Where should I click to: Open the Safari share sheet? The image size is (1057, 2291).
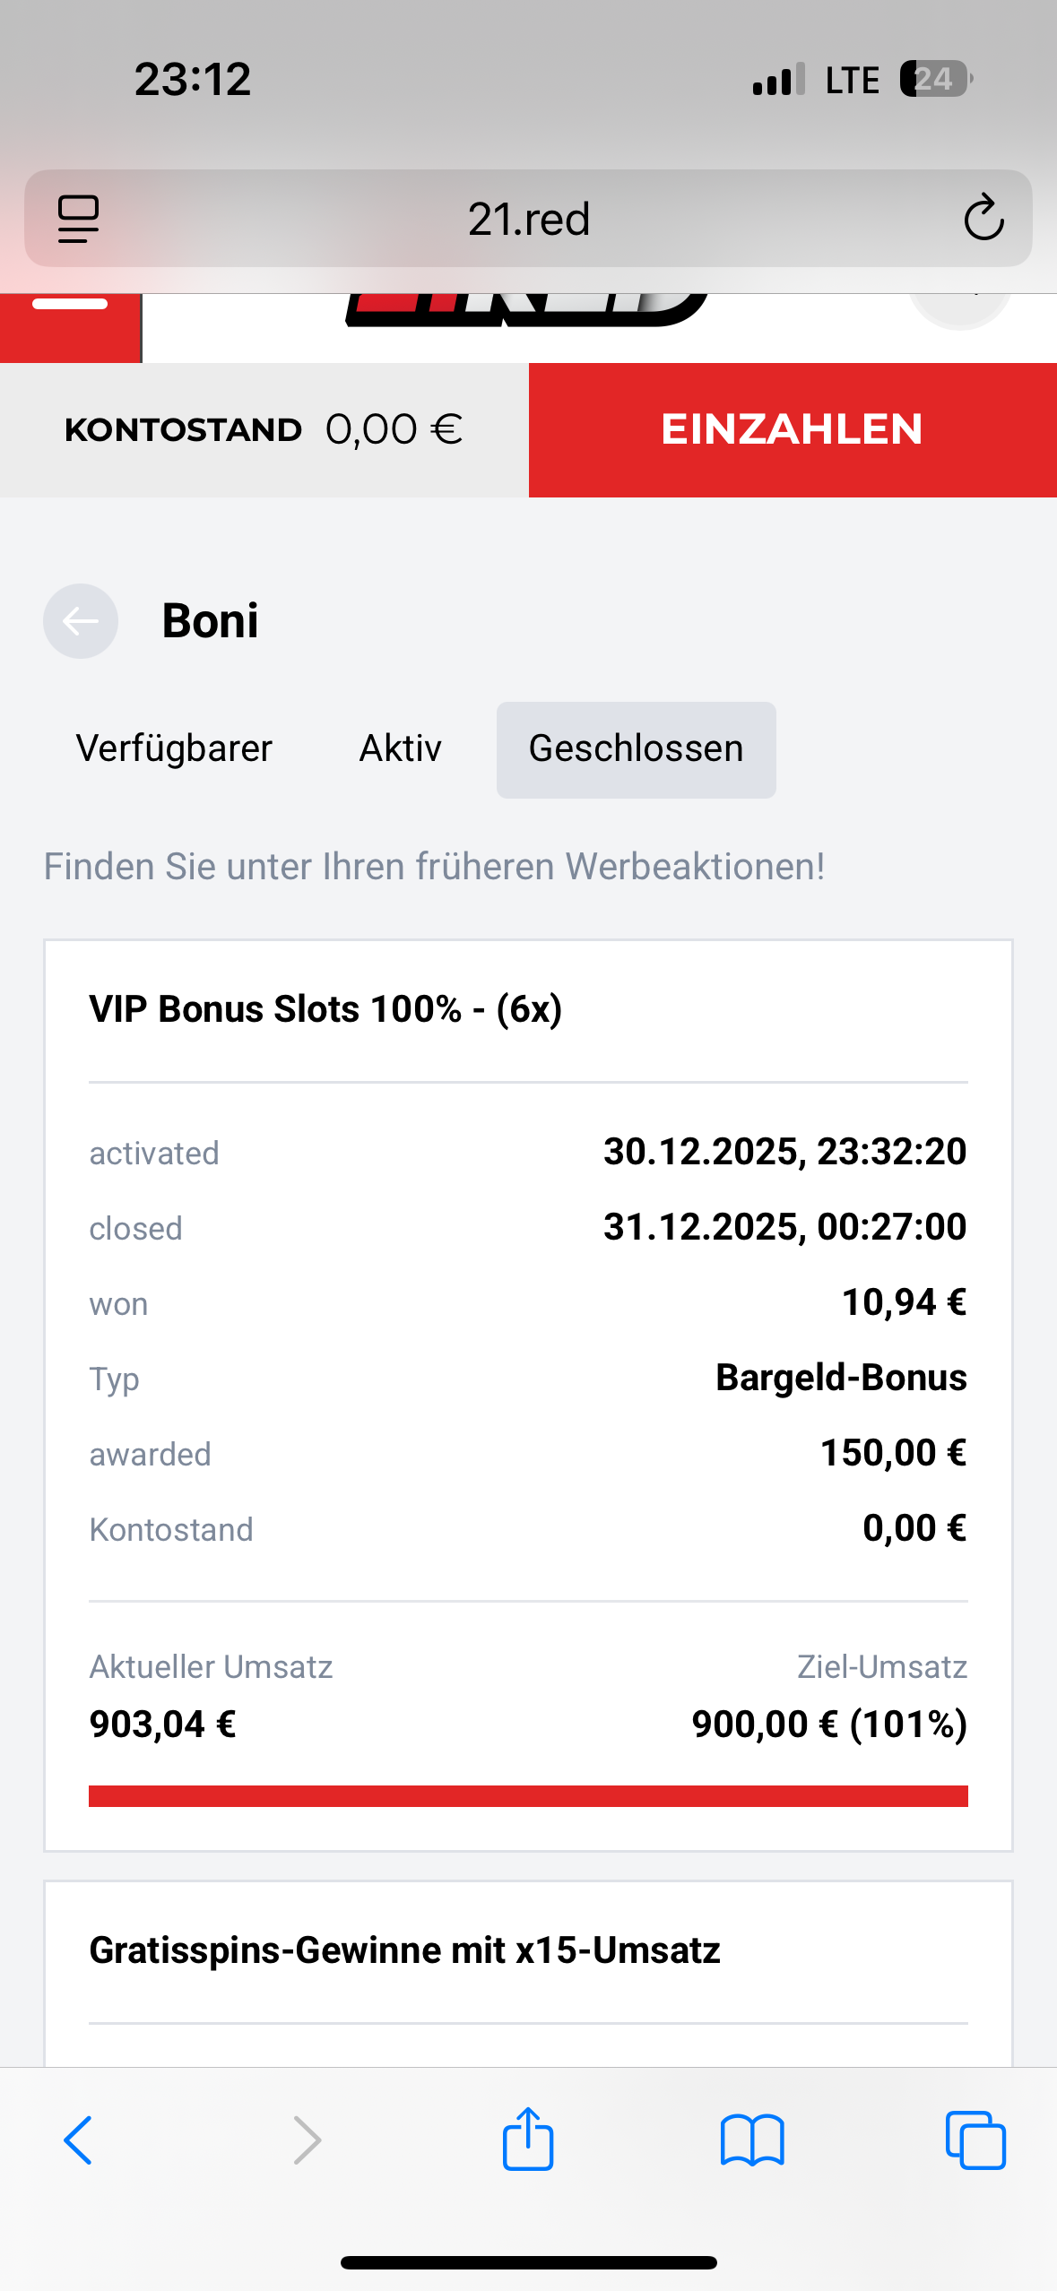(x=528, y=2139)
